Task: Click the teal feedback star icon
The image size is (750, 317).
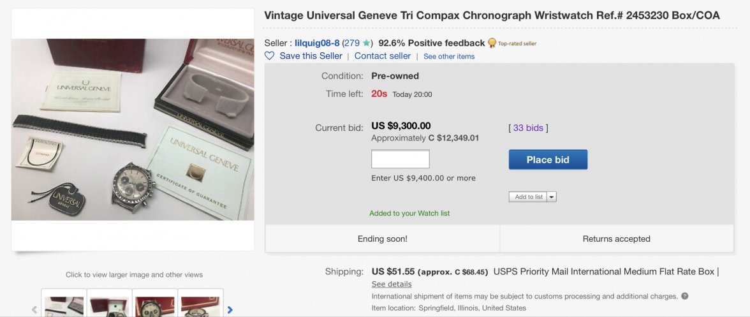Action: pyautogui.click(x=367, y=43)
